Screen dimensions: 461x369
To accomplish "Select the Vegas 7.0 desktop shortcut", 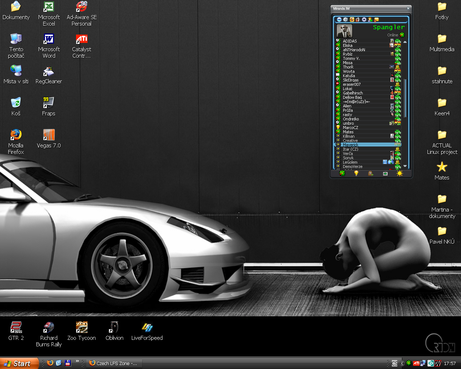I will [49, 139].
